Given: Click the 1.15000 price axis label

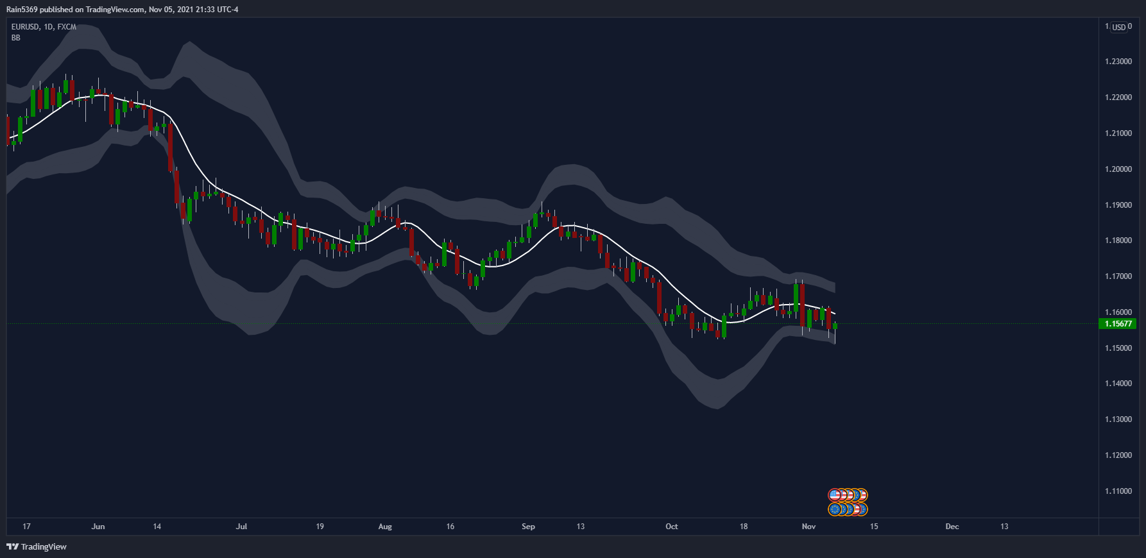Looking at the screenshot, I should click(1118, 348).
